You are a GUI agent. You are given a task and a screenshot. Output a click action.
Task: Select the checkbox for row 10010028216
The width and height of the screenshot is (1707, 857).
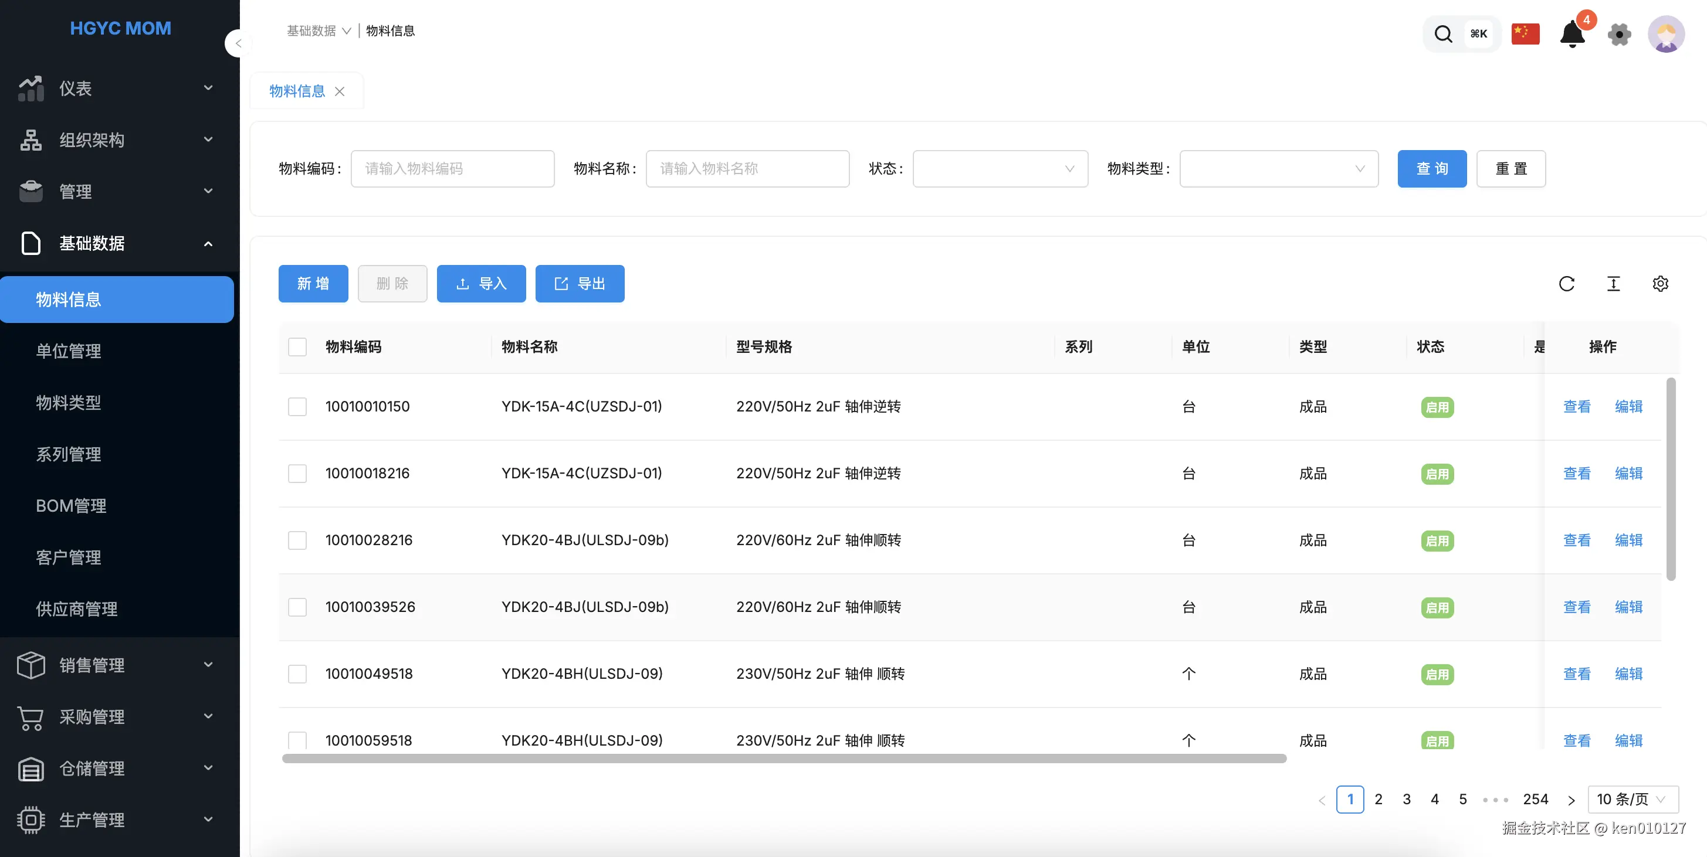click(x=297, y=540)
